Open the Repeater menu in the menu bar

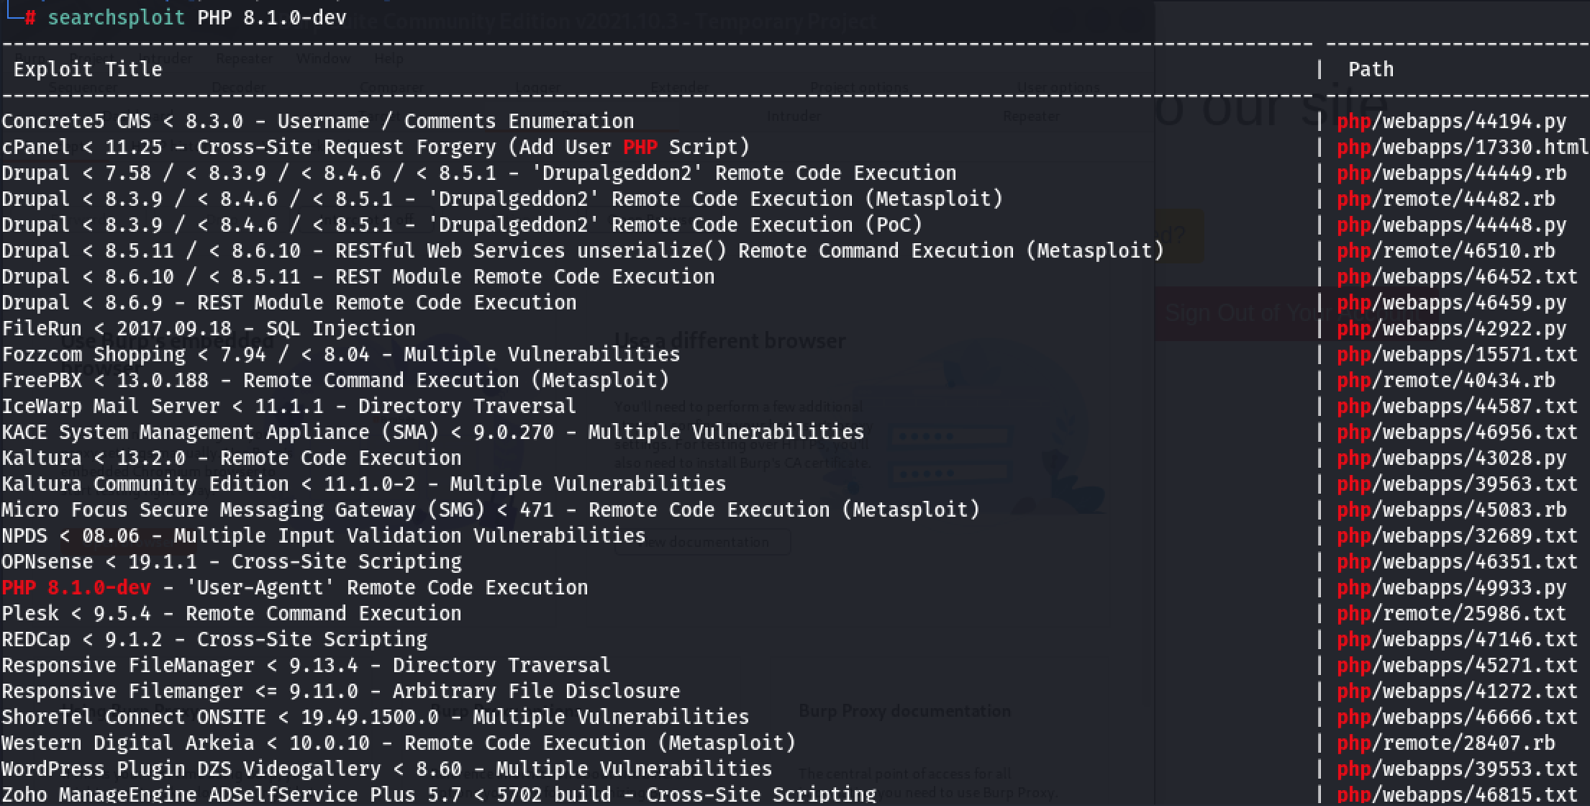(x=243, y=58)
